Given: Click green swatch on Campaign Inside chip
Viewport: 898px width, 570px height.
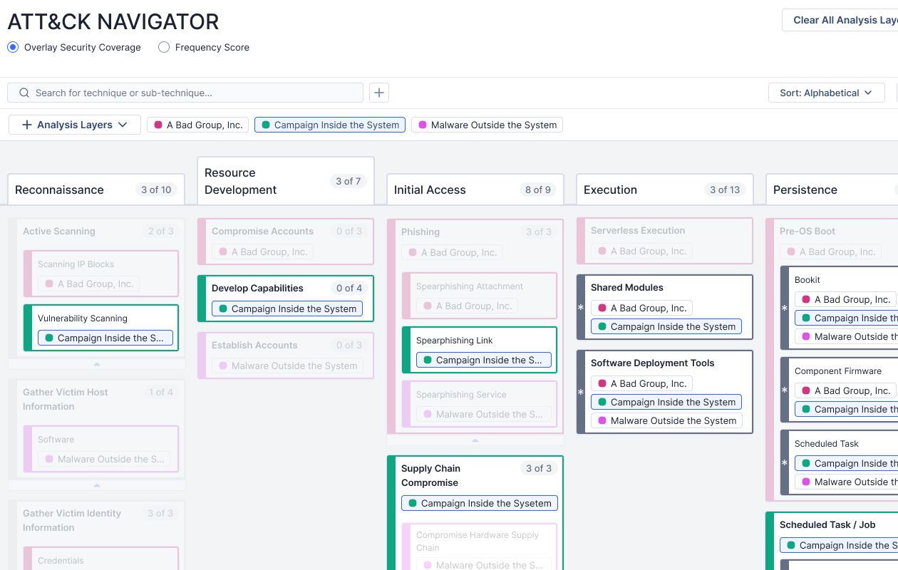Looking at the screenshot, I should tap(266, 125).
